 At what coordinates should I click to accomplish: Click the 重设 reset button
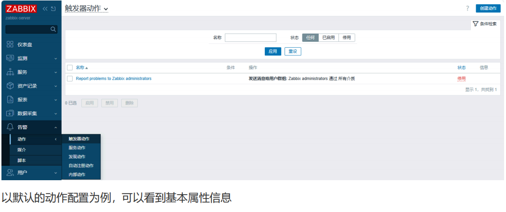(x=293, y=52)
